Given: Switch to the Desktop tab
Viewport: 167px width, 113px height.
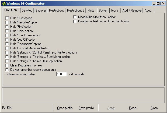Looking at the screenshot, I should [27, 10].
